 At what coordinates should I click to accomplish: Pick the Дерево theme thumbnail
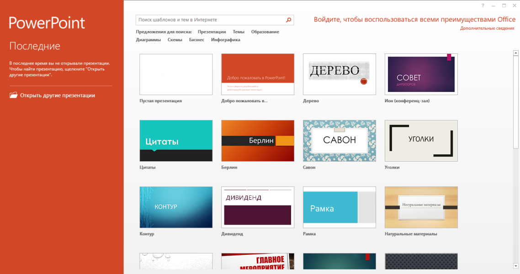(x=339, y=74)
